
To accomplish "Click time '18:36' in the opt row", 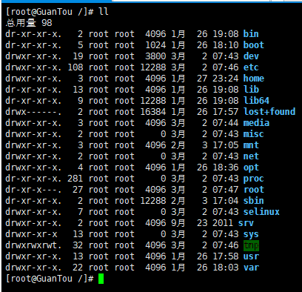I will tap(226, 167).
